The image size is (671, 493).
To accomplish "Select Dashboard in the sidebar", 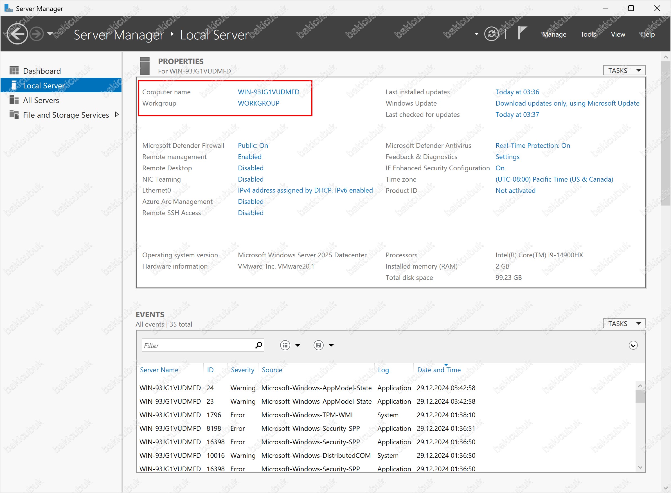I will [61, 71].
